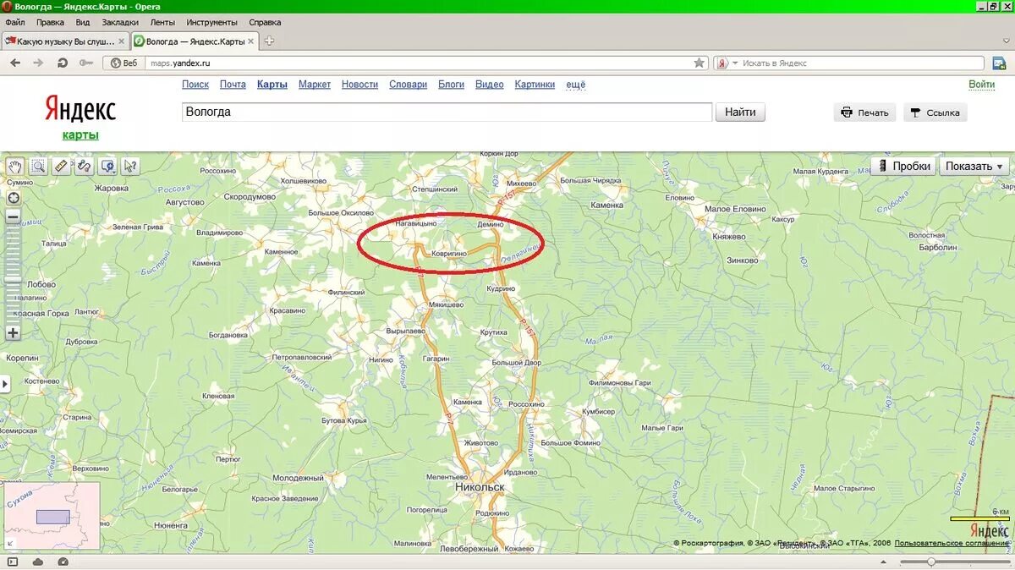Viewport: 1015px width, 570px height.
Task: Click the Почта link
Action: [x=233, y=85]
